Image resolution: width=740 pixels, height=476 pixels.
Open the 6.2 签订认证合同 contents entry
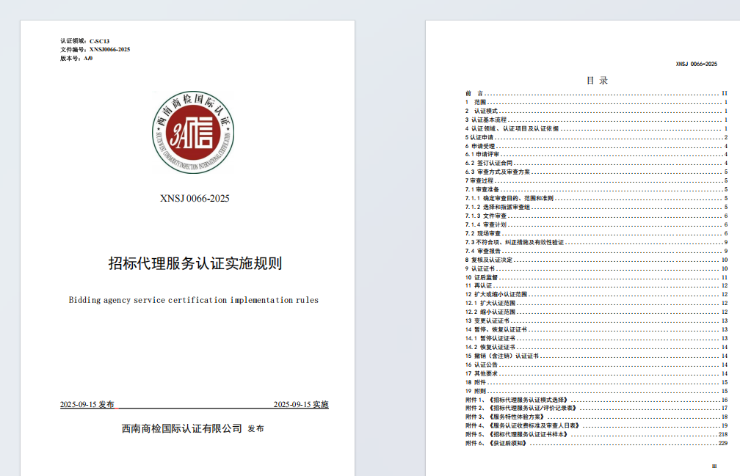point(487,163)
